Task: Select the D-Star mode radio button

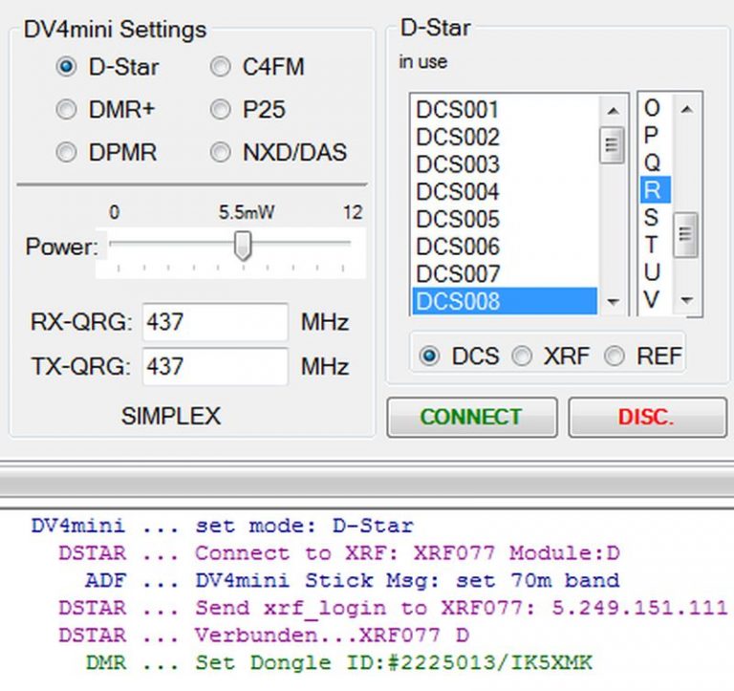Action: point(66,67)
